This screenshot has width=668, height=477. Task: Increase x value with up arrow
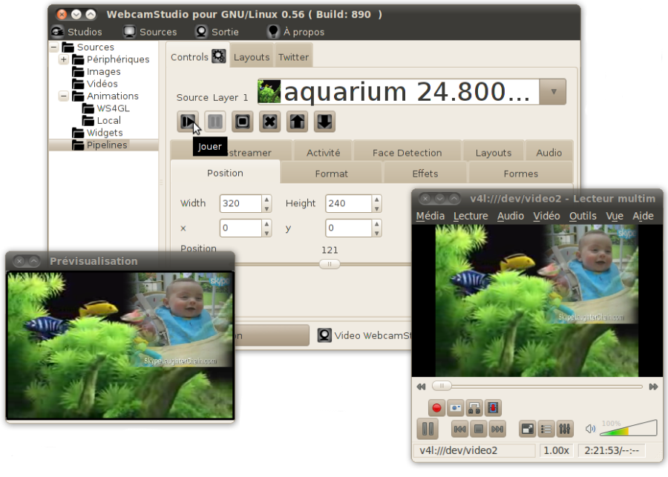[266, 223]
